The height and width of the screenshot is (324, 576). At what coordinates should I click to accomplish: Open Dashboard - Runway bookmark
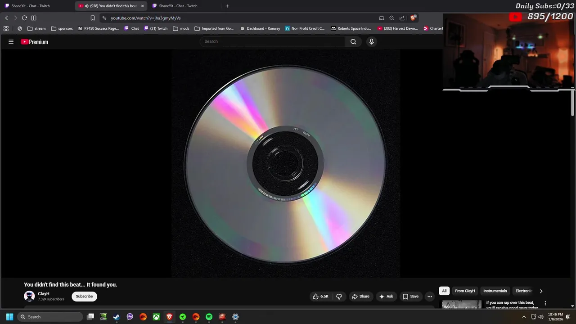260,28
